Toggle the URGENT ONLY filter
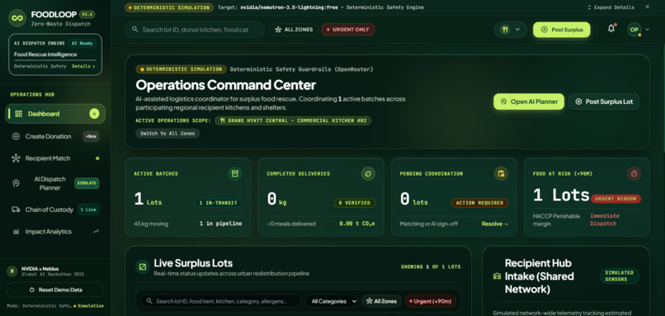This screenshot has width=665, height=316. [x=348, y=30]
